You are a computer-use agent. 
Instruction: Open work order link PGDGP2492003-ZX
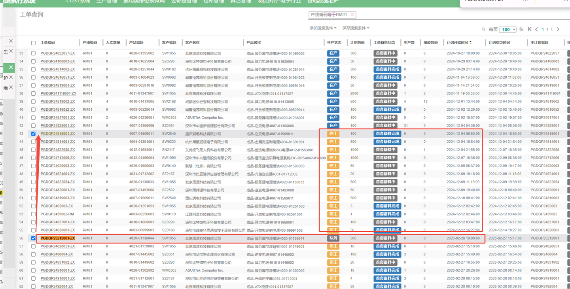[57, 206]
